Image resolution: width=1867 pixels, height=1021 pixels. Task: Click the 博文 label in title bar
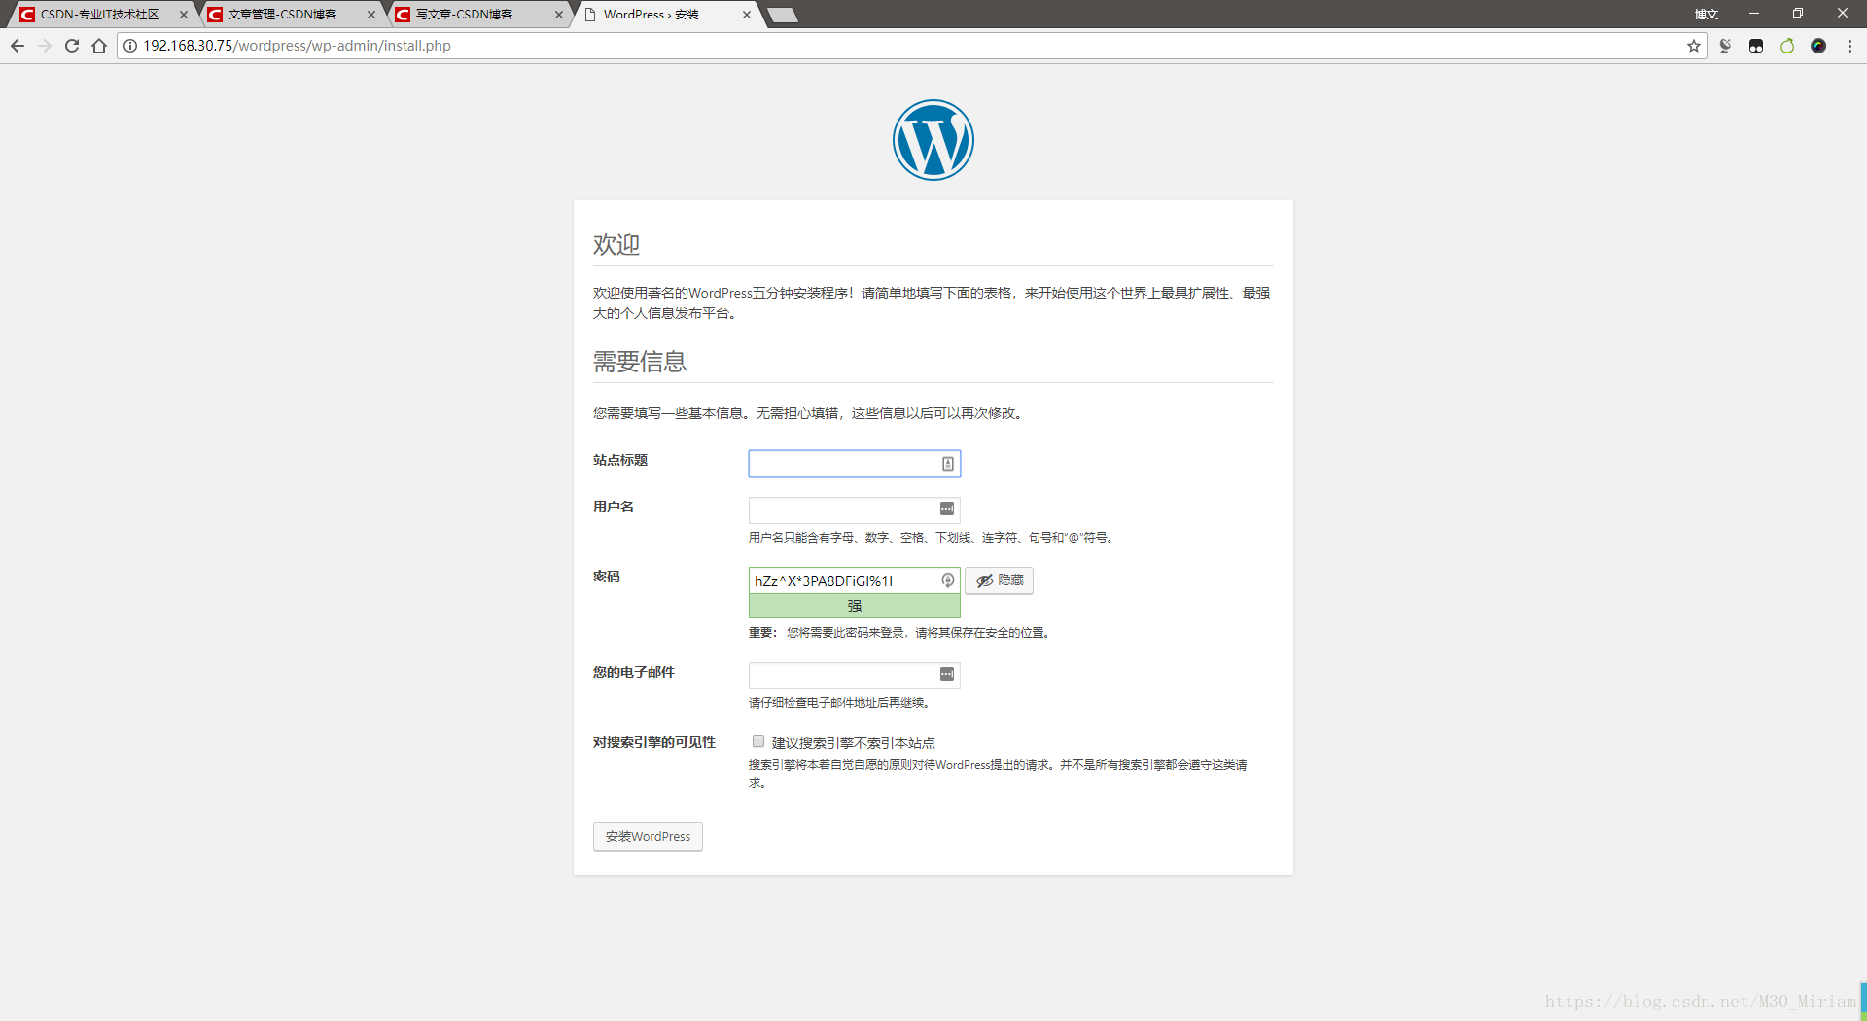(x=1707, y=15)
